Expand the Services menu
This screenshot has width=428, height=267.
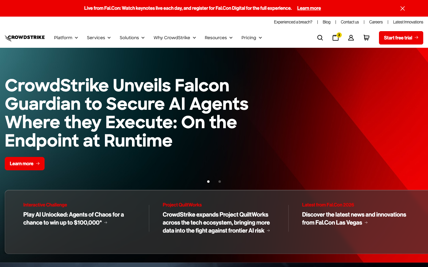[99, 38]
